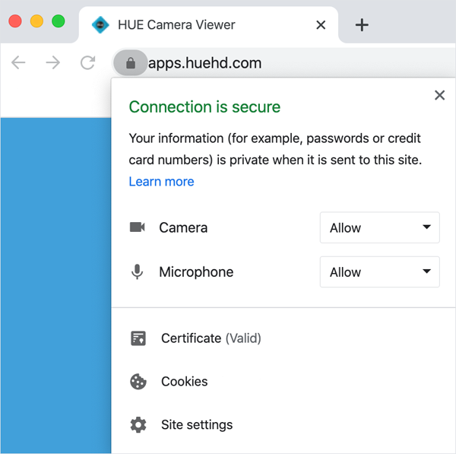The image size is (456, 454).
Task: Open the Learn more link
Action: click(x=161, y=182)
